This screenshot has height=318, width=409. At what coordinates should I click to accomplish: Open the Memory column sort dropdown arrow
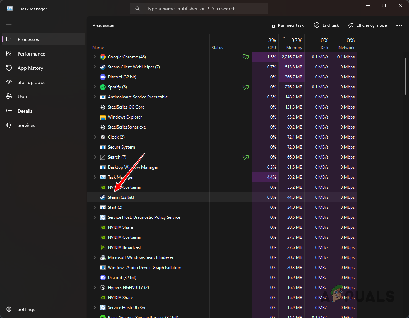(x=284, y=37)
